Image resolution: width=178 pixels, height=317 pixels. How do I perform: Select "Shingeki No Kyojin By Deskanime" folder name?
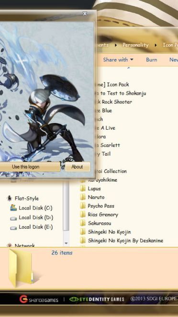pos(125,241)
